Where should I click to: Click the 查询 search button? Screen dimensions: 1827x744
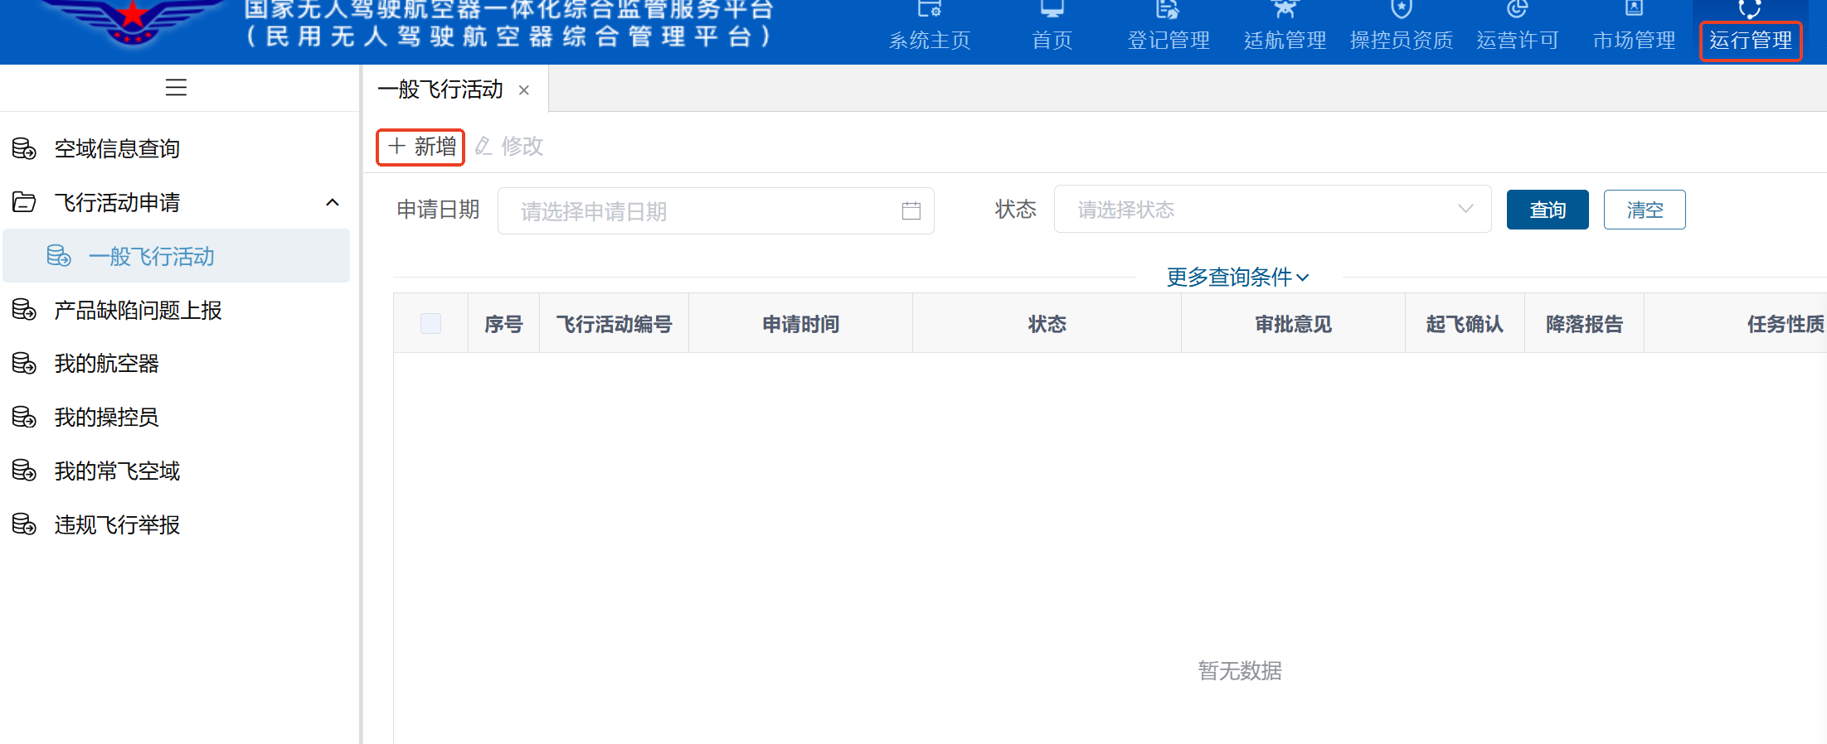1548,210
